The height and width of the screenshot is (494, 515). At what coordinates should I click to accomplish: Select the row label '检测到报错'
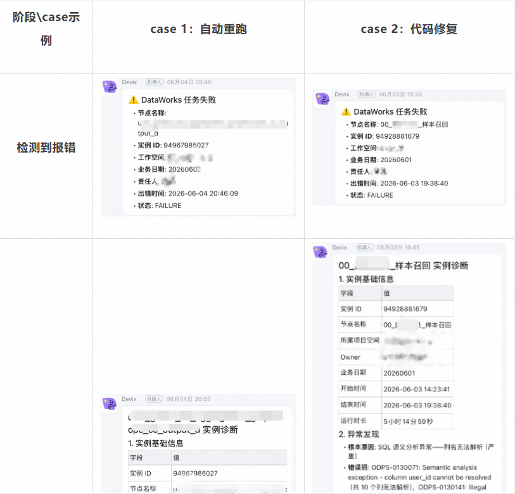tap(46, 148)
